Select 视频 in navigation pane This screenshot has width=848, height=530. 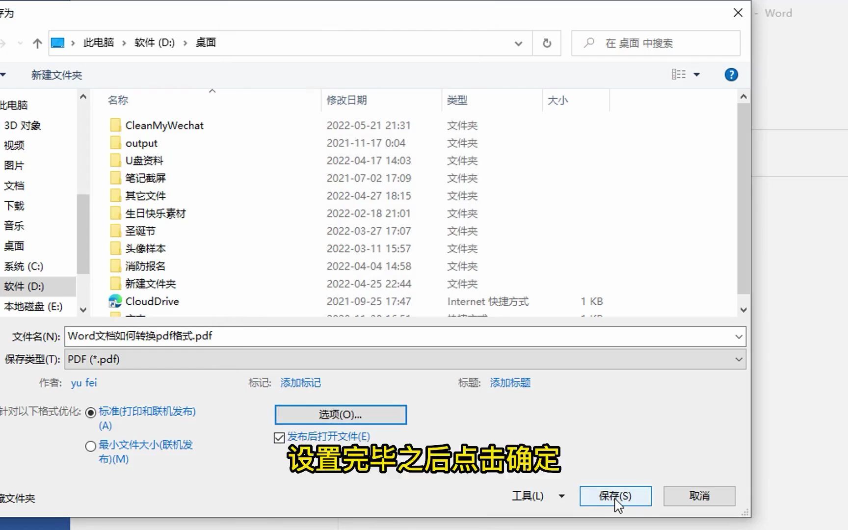click(14, 145)
